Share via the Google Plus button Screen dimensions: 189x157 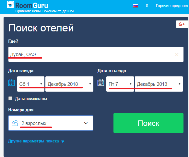182,24
